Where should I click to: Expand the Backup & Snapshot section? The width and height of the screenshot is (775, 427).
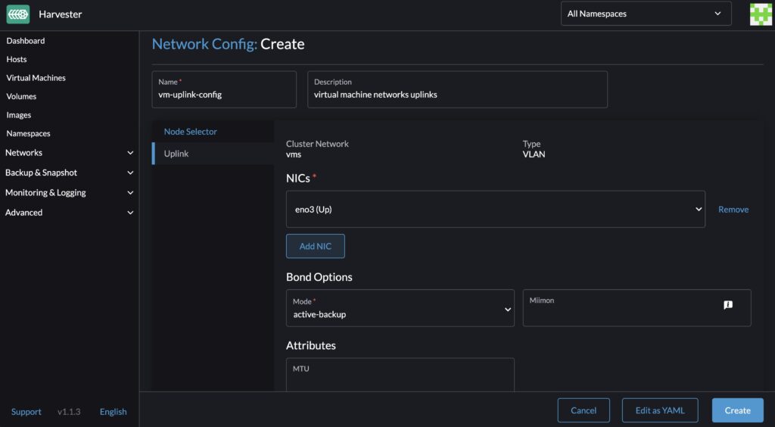coord(69,173)
